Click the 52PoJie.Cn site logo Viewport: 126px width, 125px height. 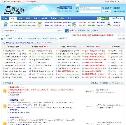(x=15, y=10)
